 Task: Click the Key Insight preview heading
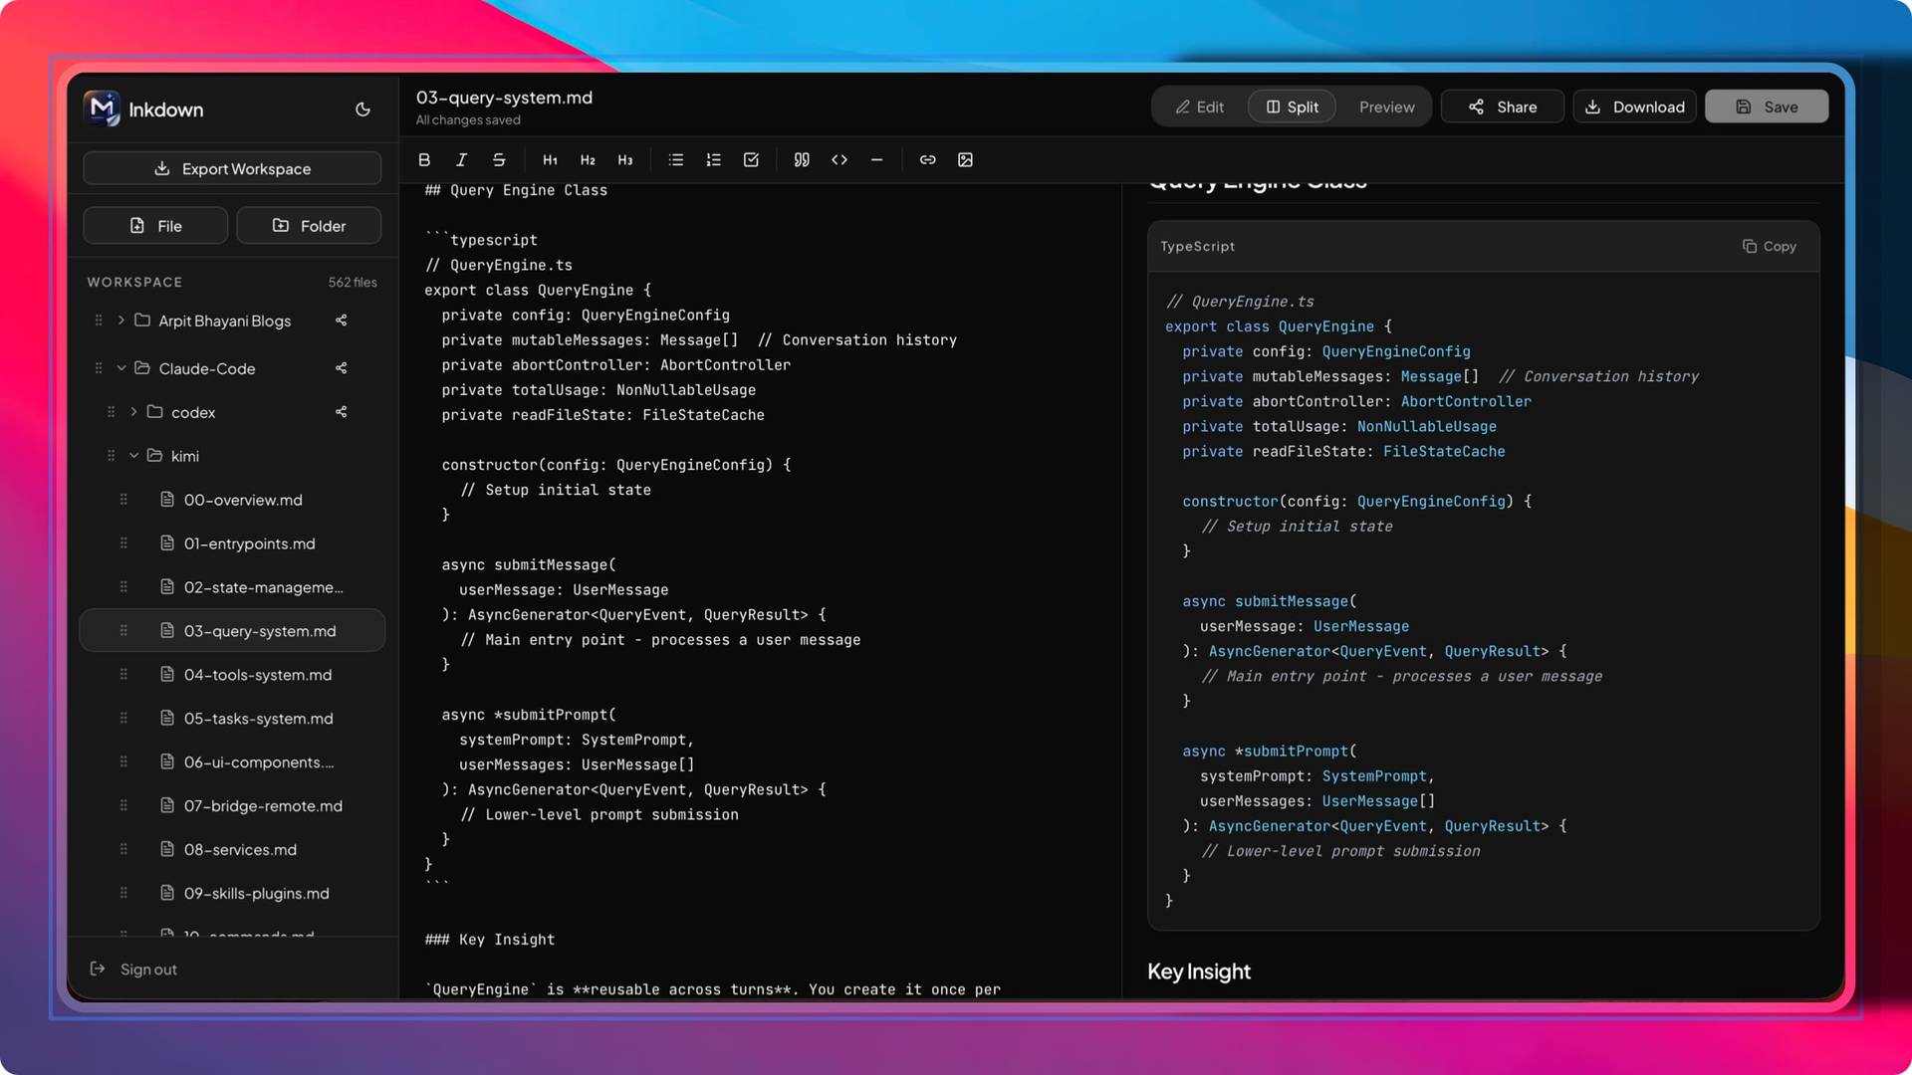click(x=1199, y=971)
